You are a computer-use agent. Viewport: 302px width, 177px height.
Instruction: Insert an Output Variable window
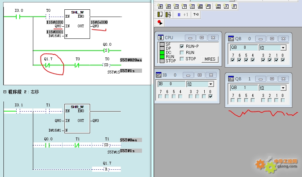(x=168, y=7)
